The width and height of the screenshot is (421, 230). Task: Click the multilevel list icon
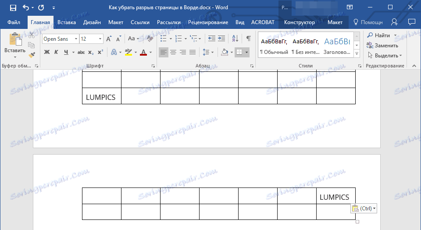coord(193,39)
